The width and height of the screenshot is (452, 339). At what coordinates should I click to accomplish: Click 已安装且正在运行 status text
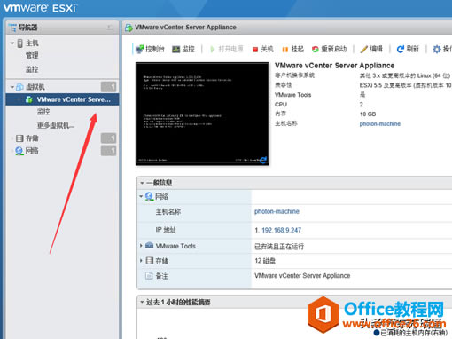(x=279, y=247)
